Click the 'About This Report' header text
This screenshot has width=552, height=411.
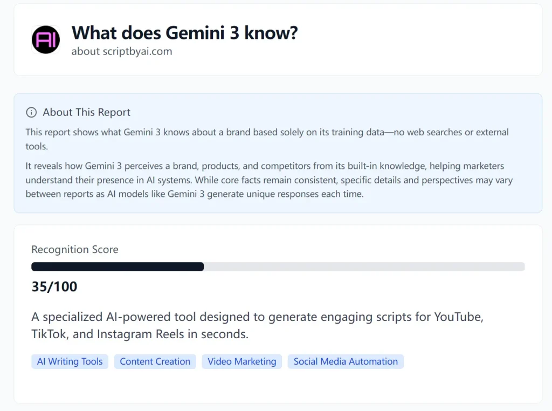(x=86, y=112)
